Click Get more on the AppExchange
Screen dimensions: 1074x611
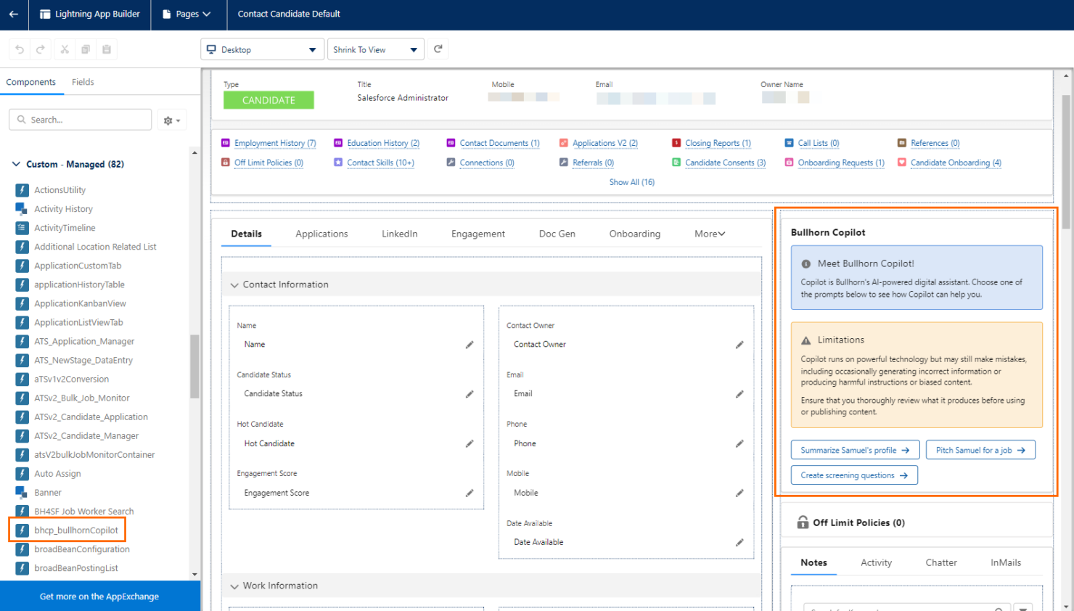[x=100, y=596]
